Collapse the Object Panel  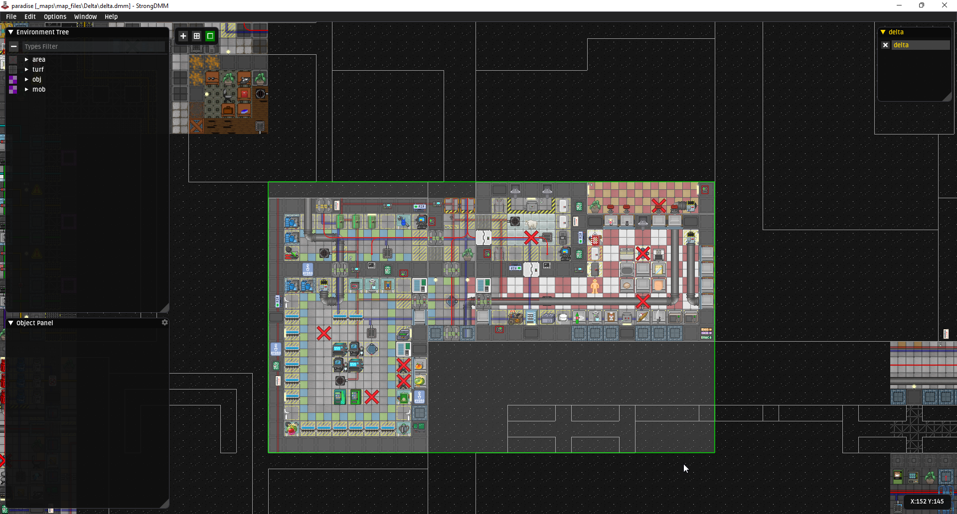tap(10, 323)
